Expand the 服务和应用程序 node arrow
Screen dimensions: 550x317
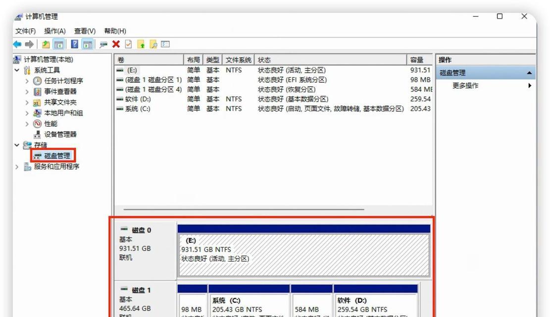pyautogui.click(x=17, y=167)
